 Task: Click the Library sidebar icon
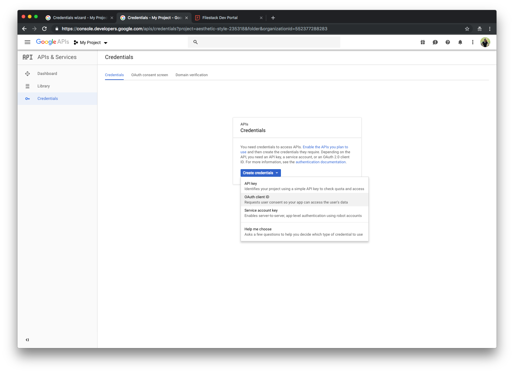pos(27,86)
